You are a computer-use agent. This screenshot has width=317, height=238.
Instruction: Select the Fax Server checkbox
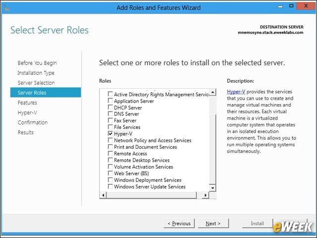pyautogui.click(x=110, y=120)
